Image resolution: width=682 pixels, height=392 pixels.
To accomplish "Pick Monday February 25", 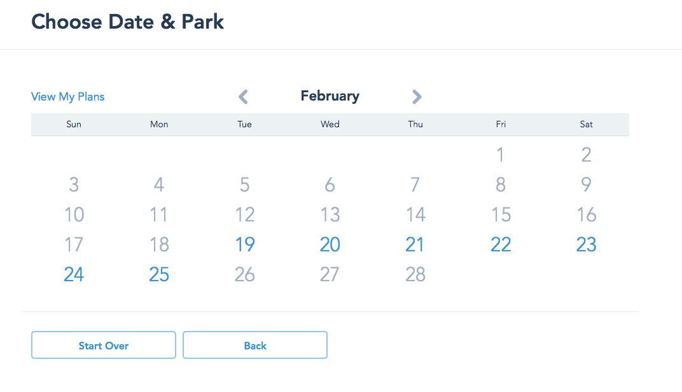I will (159, 274).
